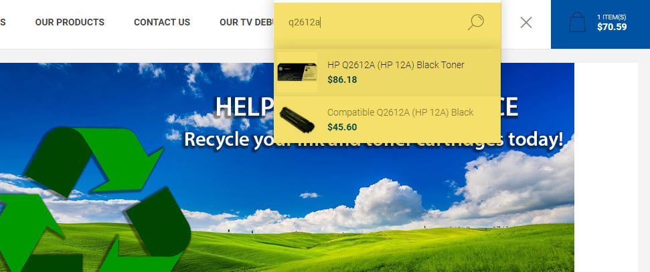Viewport: 650px width, 272px height.
Task: Click the Recycle cartridges today banner text
Action: (x=373, y=140)
